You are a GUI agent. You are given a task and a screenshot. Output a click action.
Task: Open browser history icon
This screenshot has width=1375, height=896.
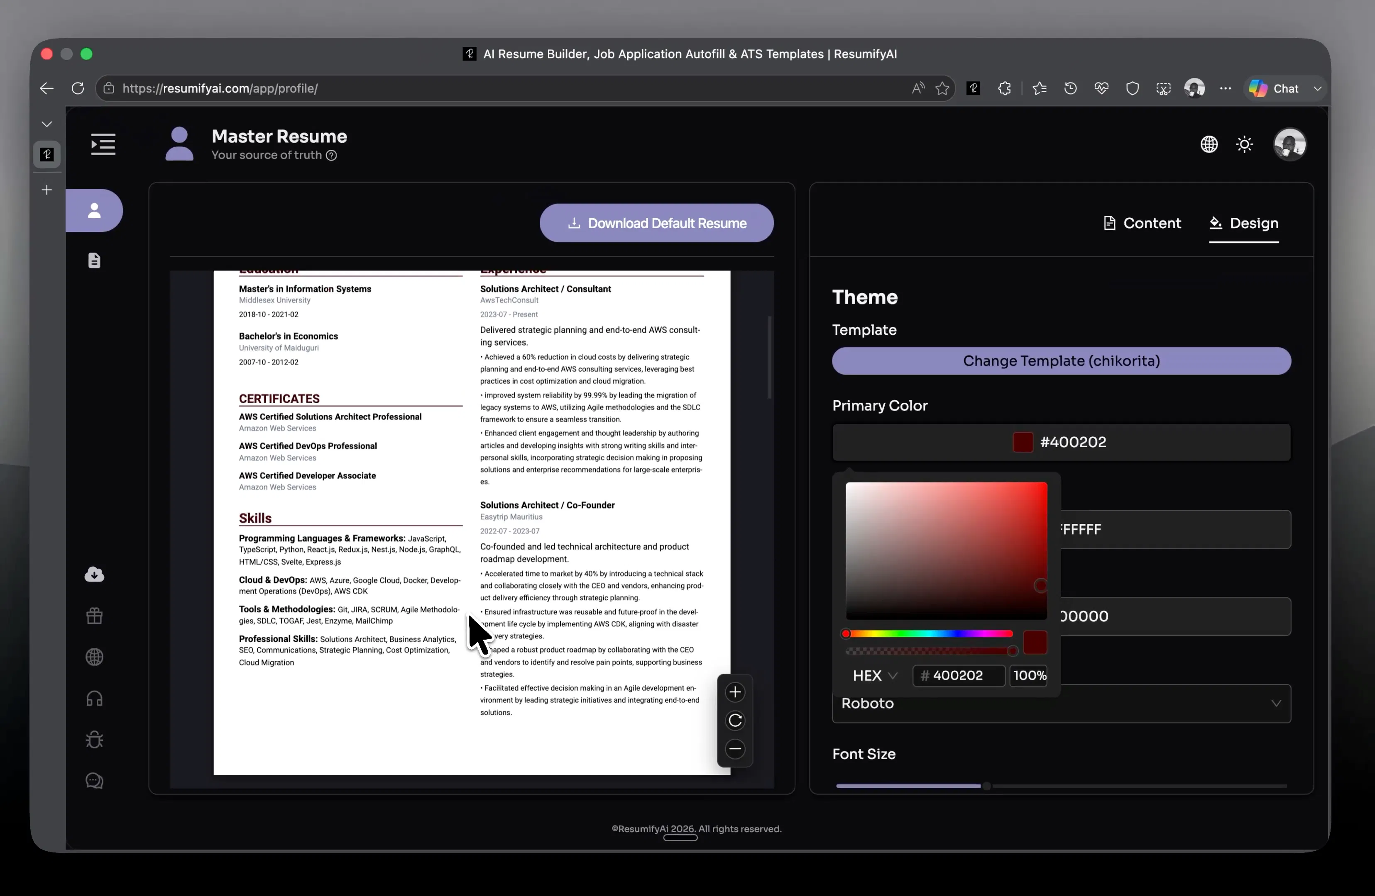point(1071,88)
